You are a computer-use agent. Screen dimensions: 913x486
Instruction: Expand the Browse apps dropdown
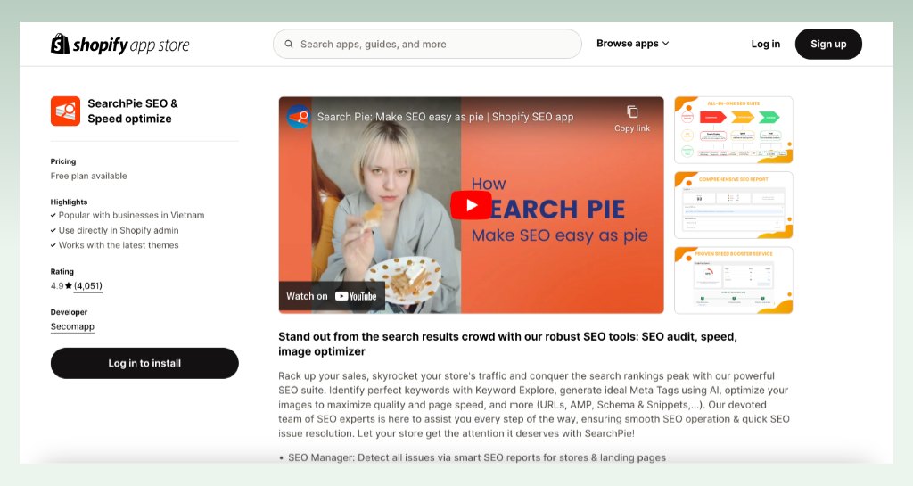pos(632,44)
